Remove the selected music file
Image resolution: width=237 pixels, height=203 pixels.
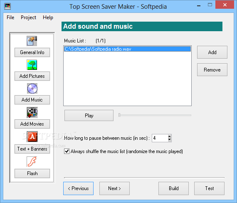pyautogui.click(x=212, y=70)
